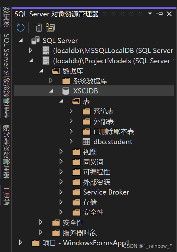Screen dimensions: 177x252
Task: Select the 可编程性 label
Action: [97, 172]
